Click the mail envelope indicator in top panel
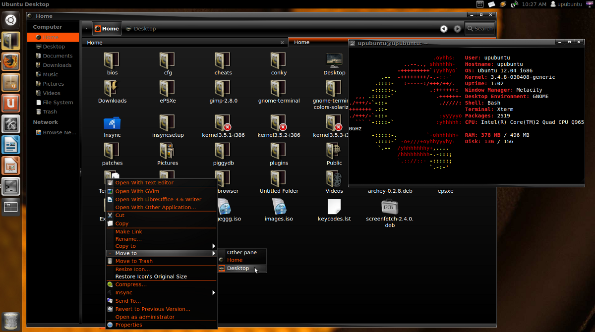Viewport: 595px width, 332px height. (491, 4)
